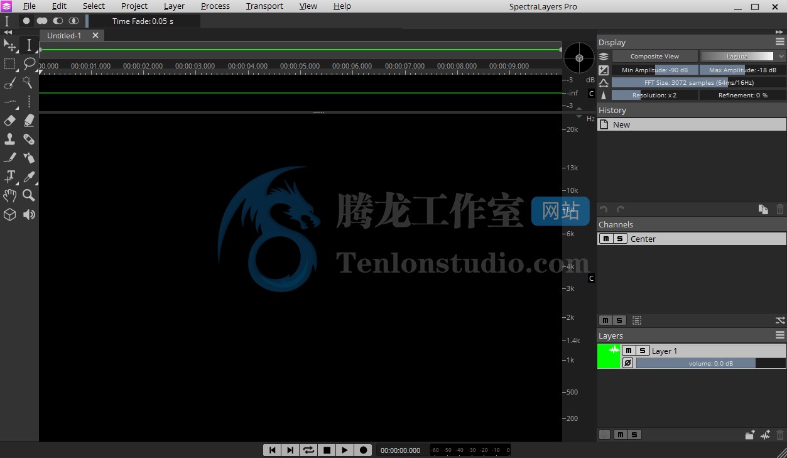Image resolution: width=787 pixels, height=458 pixels.
Task: Select the Lasso Selection tool
Action: (x=29, y=64)
